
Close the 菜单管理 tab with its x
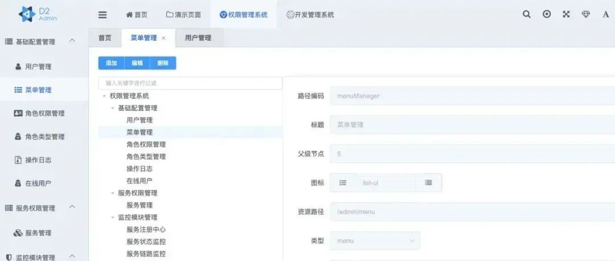[163, 38]
